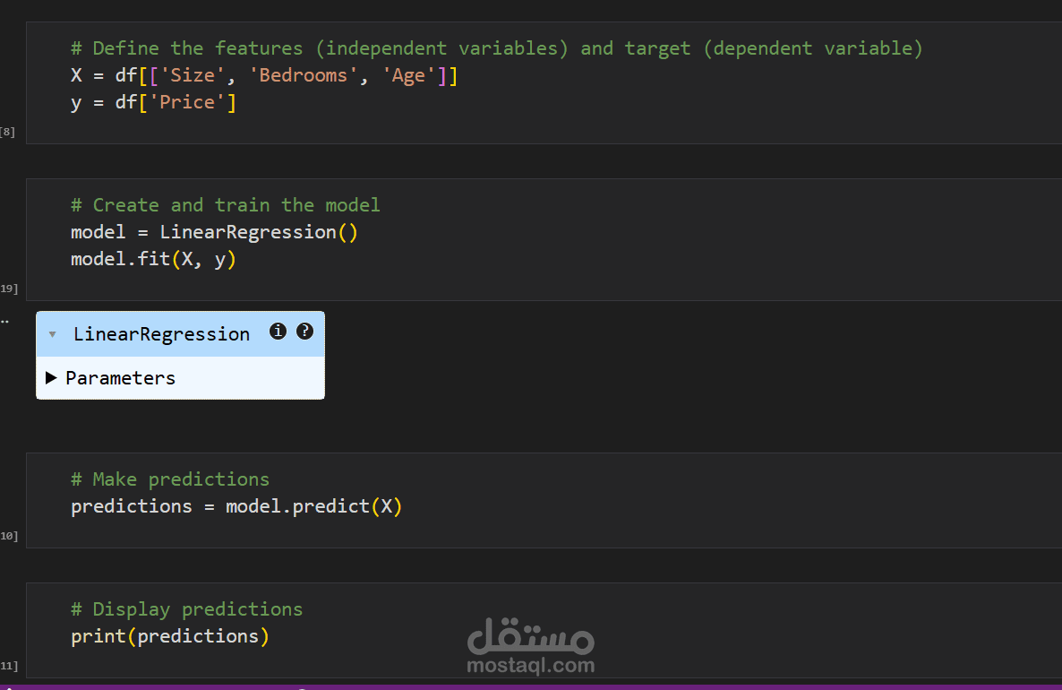Place cursor in the print(predictions) statement
Viewport: 1062px width, 690px height.
170,635
